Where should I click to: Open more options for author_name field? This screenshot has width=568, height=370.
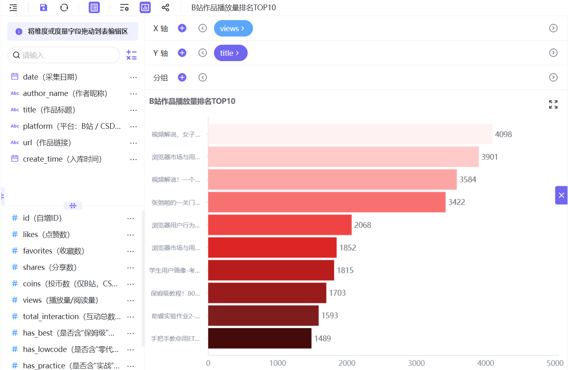(x=133, y=94)
